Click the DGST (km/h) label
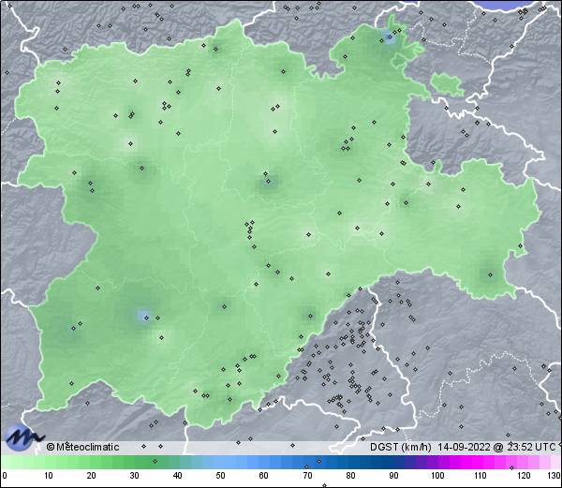Viewport: 562px width, 488px height. [401, 447]
